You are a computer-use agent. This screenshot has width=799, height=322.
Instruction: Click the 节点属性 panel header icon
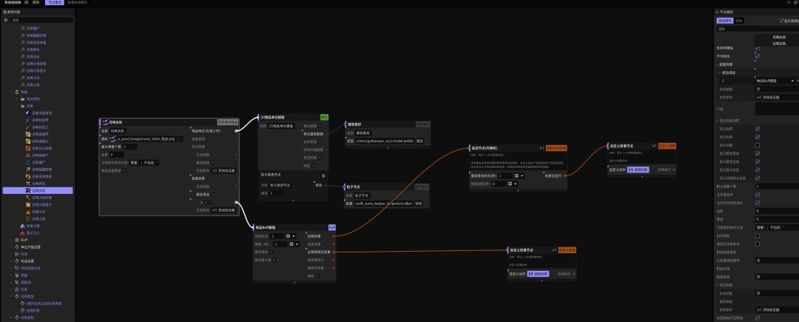point(718,11)
